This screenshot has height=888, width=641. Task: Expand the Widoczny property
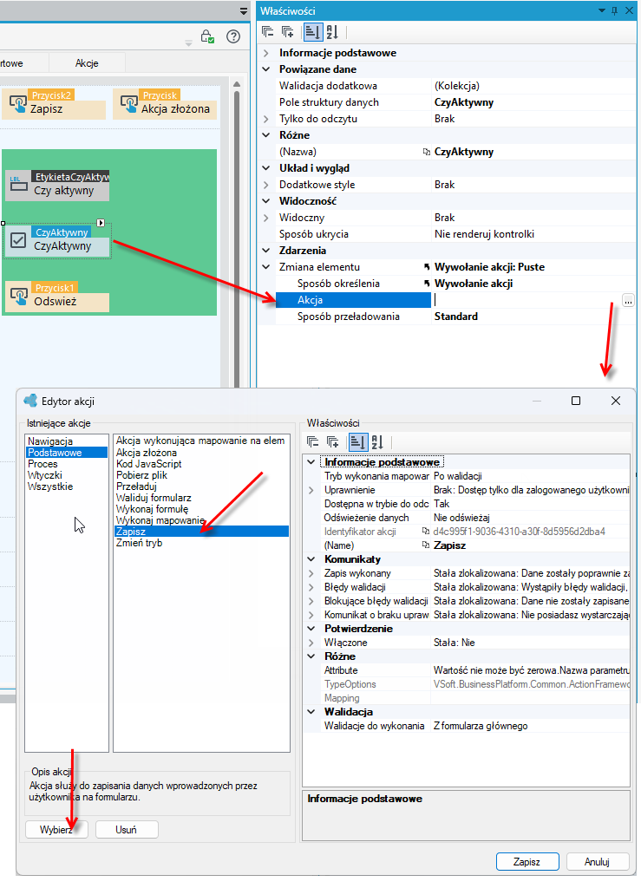point(266,218)
